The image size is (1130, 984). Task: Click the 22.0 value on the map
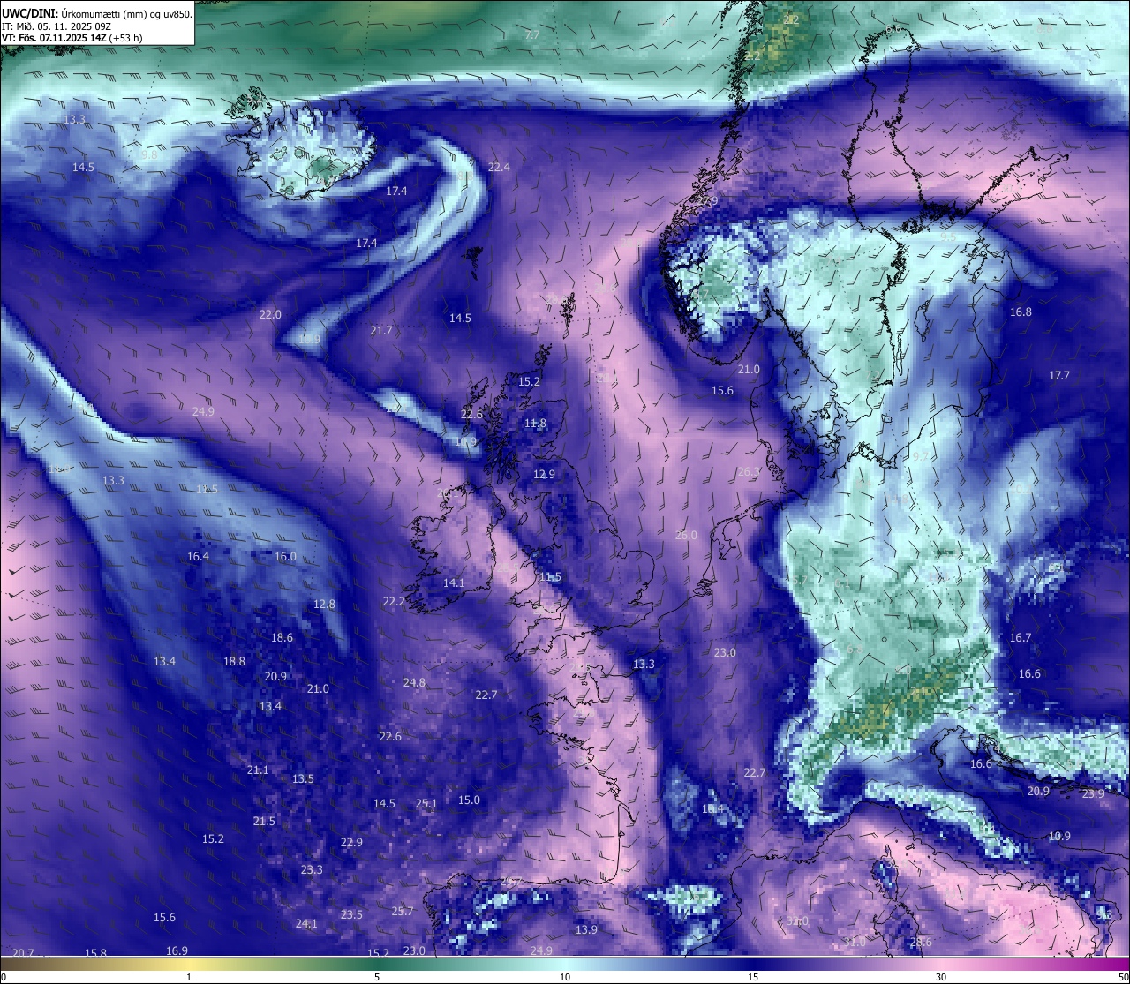[x=270, y=314]
